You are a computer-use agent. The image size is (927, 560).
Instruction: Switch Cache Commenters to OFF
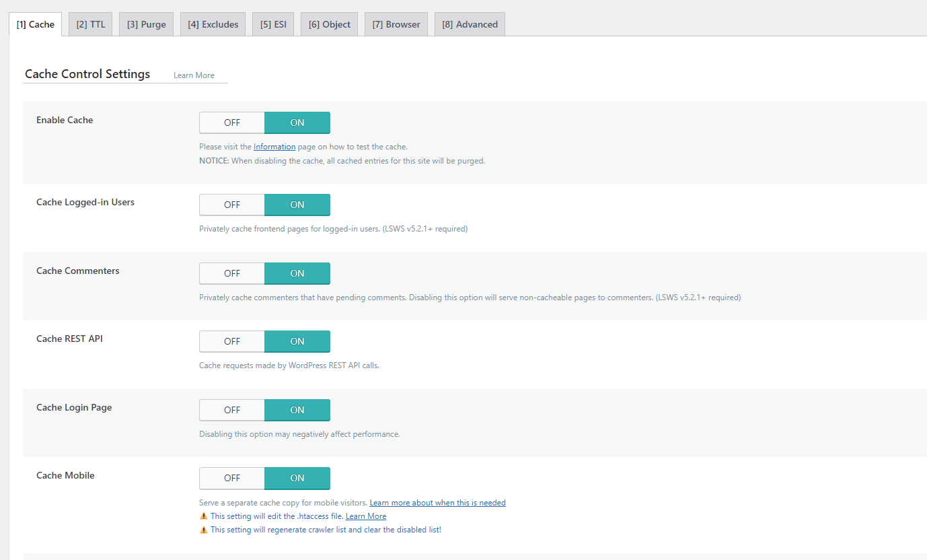pyautogui.click(x=231, y=273)
